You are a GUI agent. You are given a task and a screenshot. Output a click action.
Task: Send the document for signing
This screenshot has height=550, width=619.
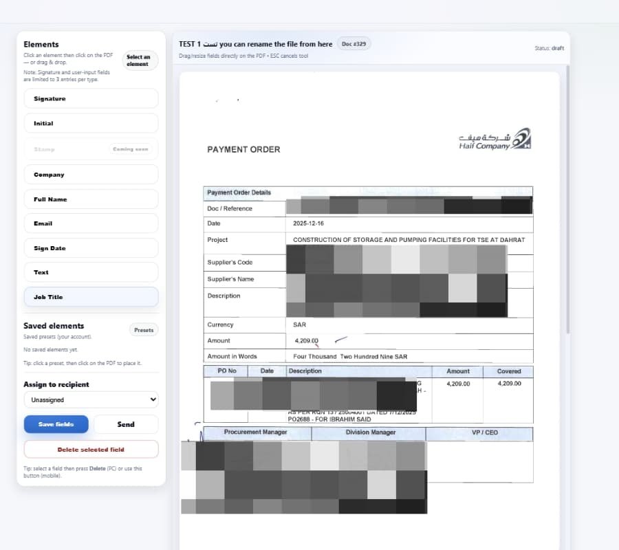pos(126,424)
